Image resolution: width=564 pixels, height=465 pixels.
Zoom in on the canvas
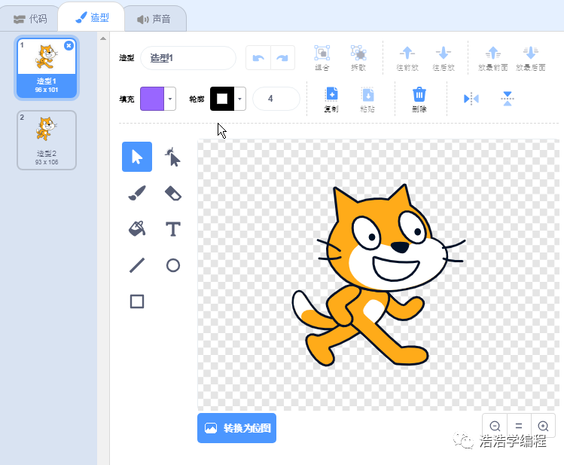[x=543, y=426]
